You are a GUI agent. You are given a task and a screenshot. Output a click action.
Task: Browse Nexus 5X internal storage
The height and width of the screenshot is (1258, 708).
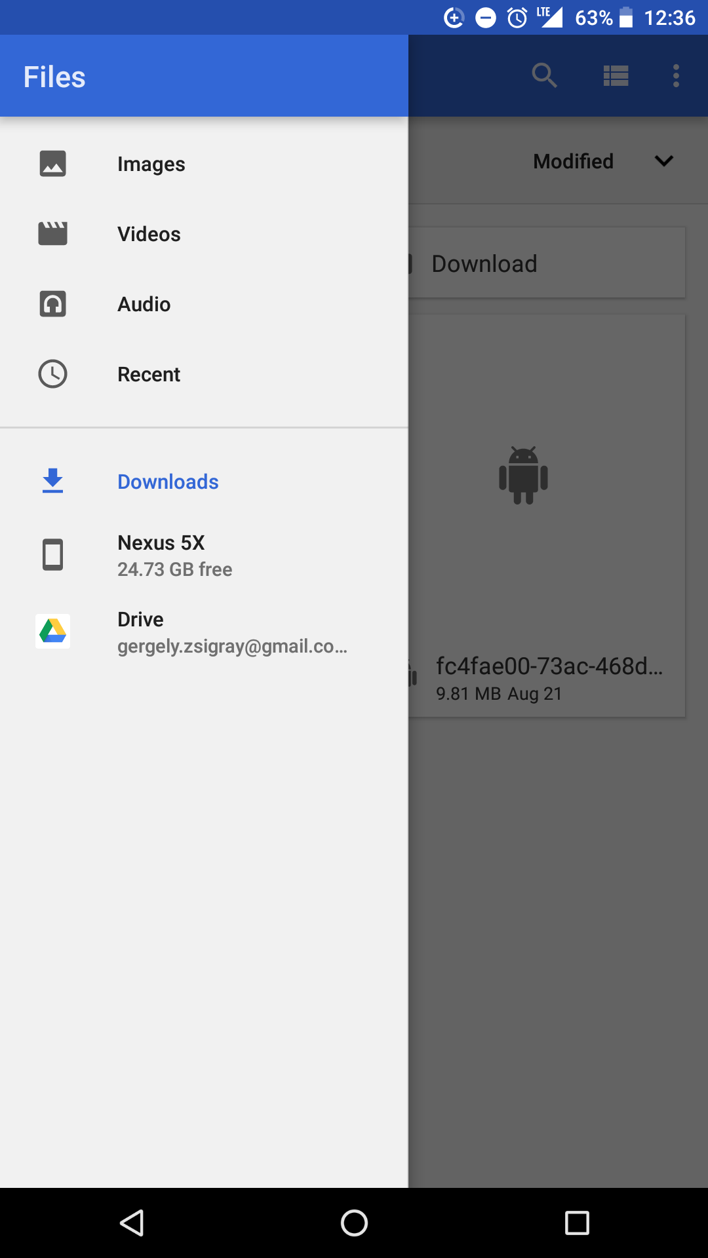pos(204,555)
